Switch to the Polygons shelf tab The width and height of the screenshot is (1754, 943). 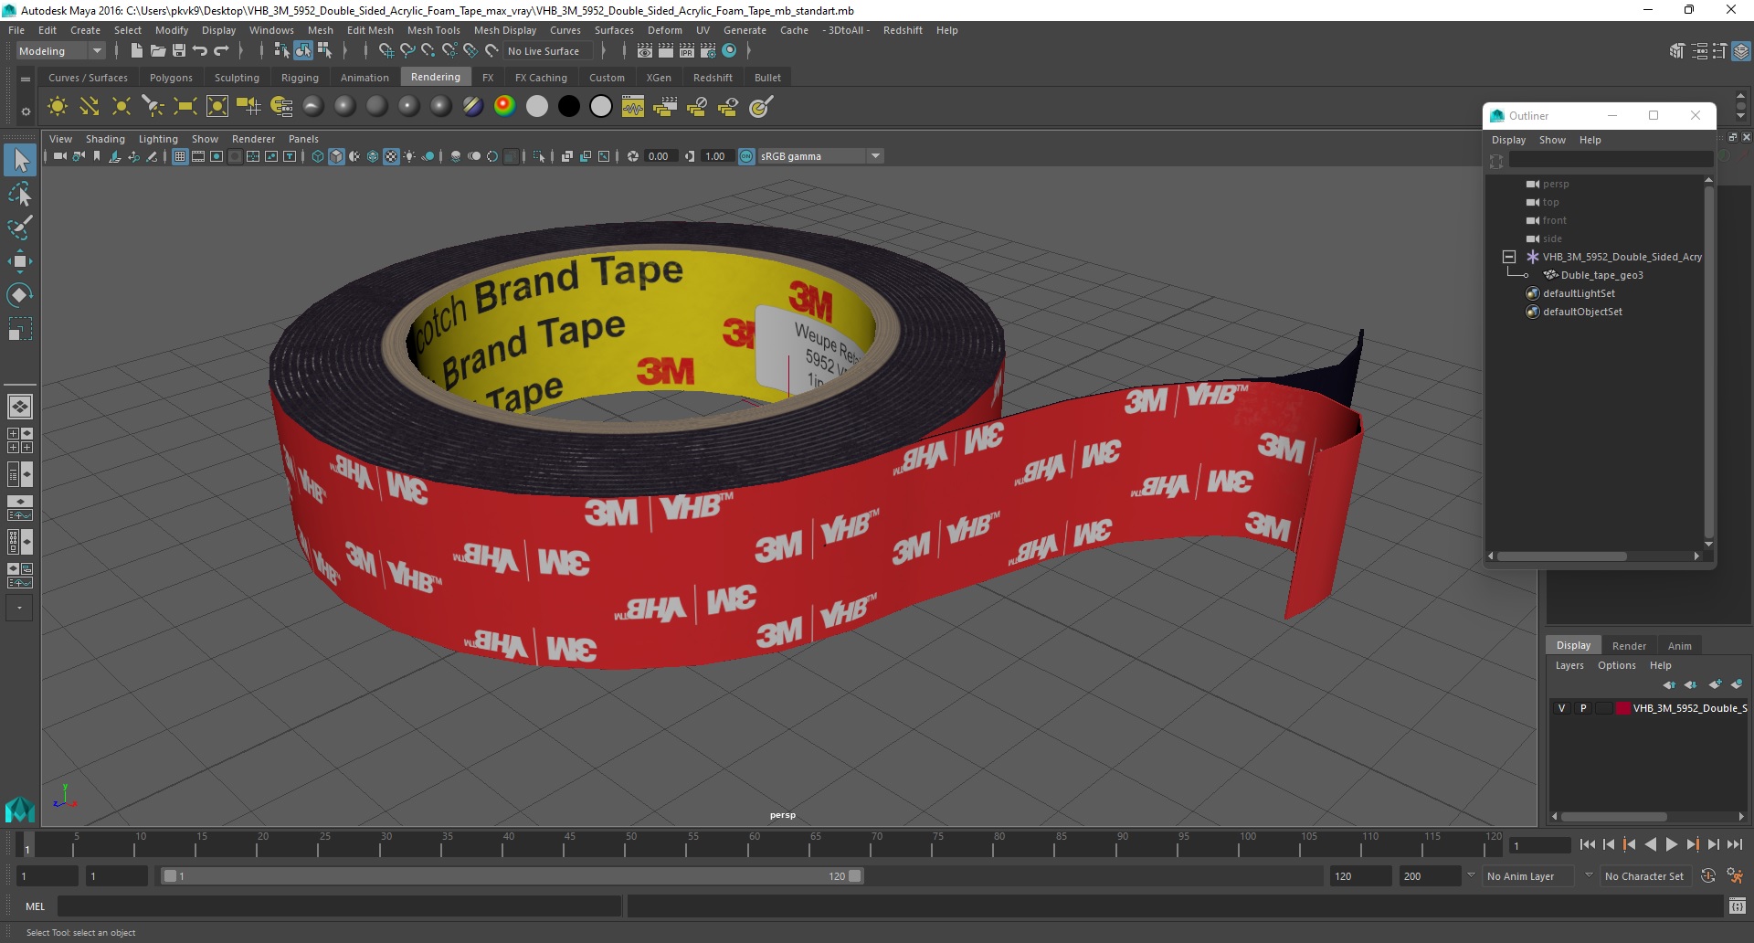[x=171, y=78]
